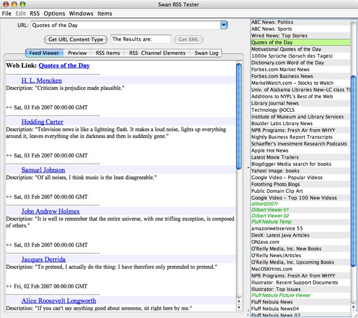Image resolution: width=358 pixels, height=318 pixels.
Task: Open the RSS Items tab
Action: 107,53
